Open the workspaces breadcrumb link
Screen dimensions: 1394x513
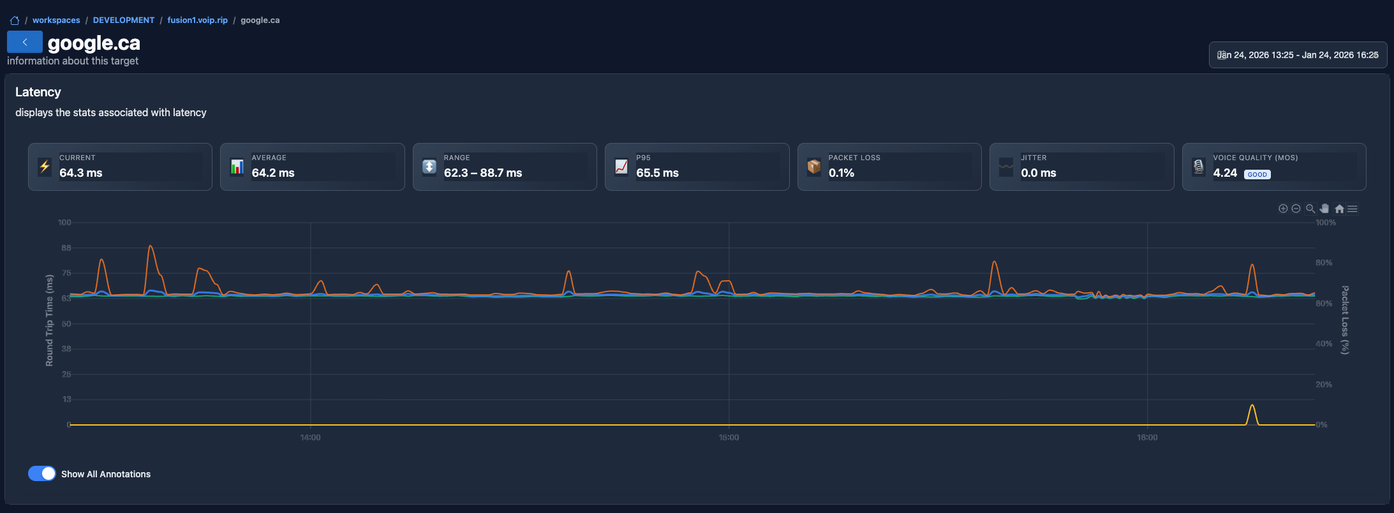56,20
